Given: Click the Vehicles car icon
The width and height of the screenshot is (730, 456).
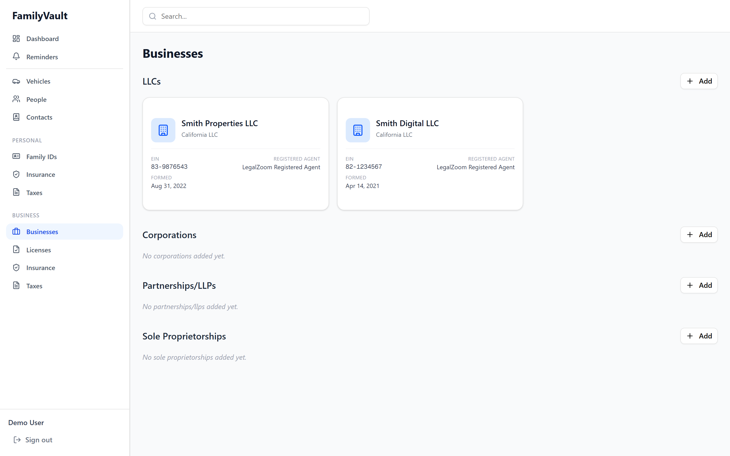Looking at the screenshot, I should pos(16,81).
